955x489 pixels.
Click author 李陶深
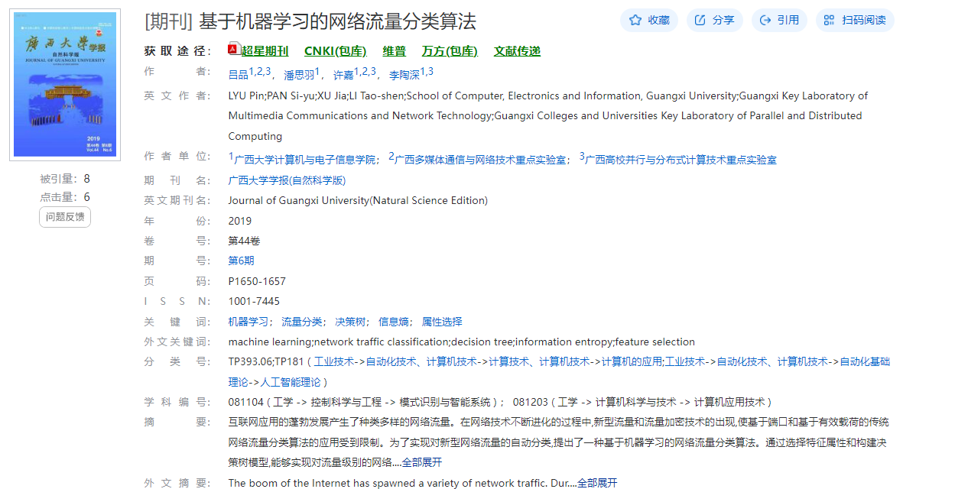click(x=404, y=75)
